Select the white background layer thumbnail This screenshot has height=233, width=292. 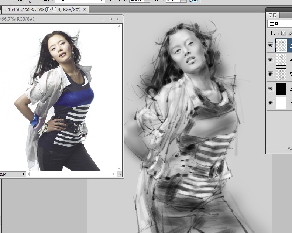281,103
